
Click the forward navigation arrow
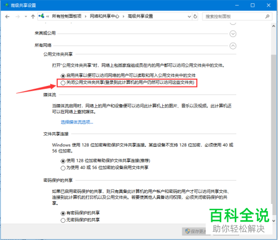click(18, 17)
